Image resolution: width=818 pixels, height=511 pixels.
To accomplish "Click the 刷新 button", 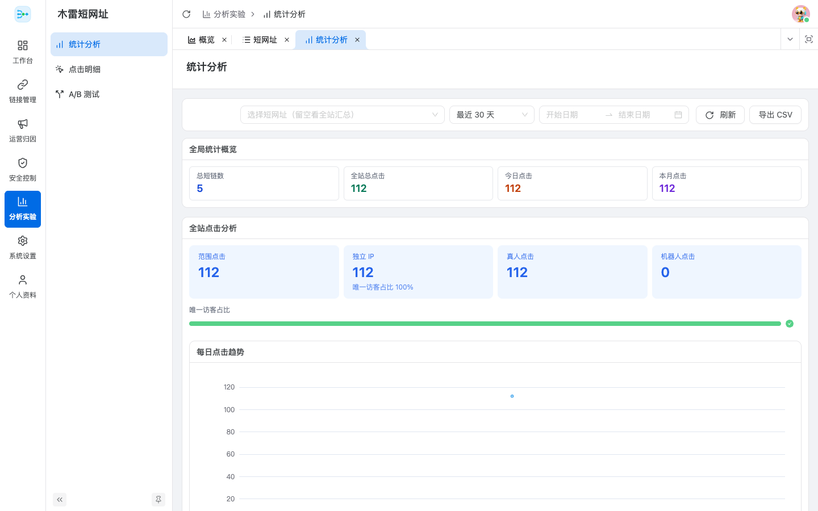I will [x=720, y=115].
